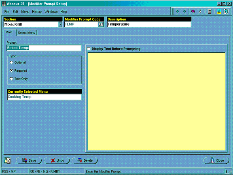Screen dimensions: 233x175
Task: Click the notes icon left of Save
Action: pos(7,160)
